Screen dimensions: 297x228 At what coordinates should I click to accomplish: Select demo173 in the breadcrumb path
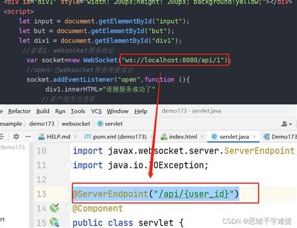click(42, 124)
